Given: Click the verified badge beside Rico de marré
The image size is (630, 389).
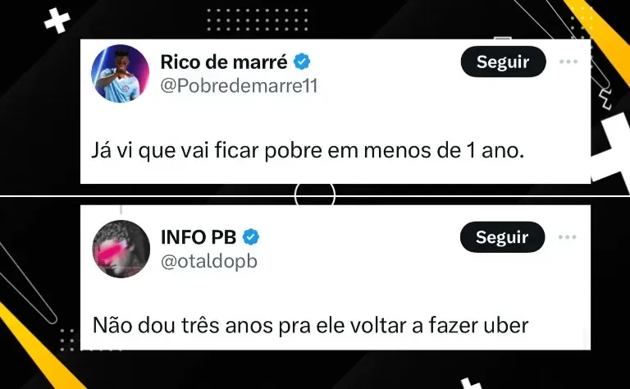Looking at the screenshot, I should coord(302,62).
